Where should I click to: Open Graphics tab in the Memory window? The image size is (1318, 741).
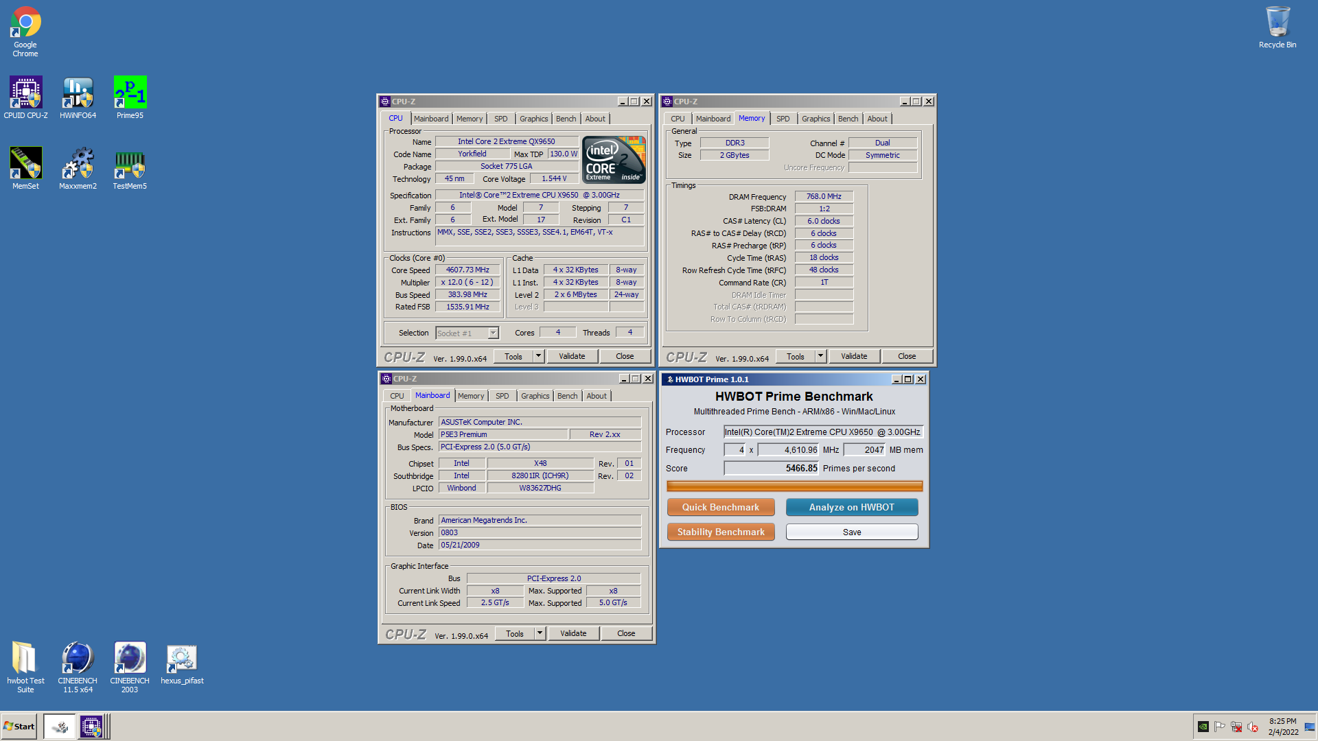pos(816,119)
